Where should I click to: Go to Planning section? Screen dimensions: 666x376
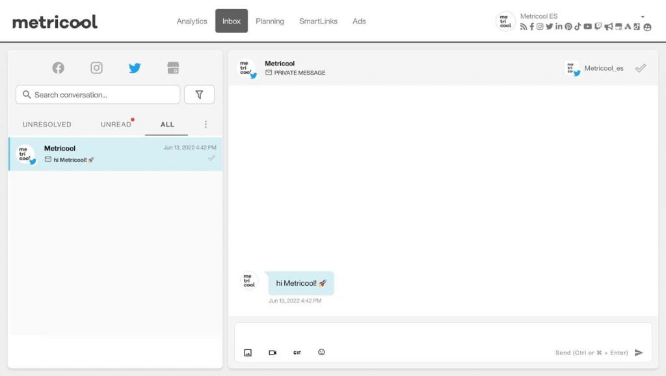coord(270,21)
